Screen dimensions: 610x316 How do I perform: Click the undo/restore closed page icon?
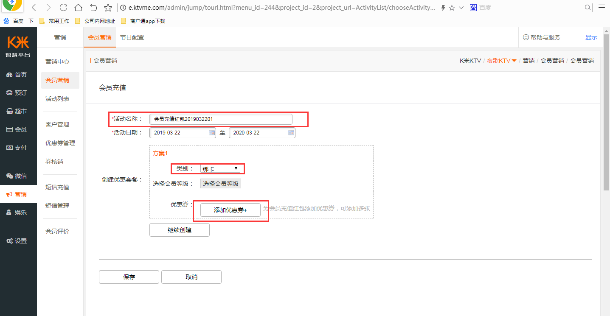tap(93, 8)
